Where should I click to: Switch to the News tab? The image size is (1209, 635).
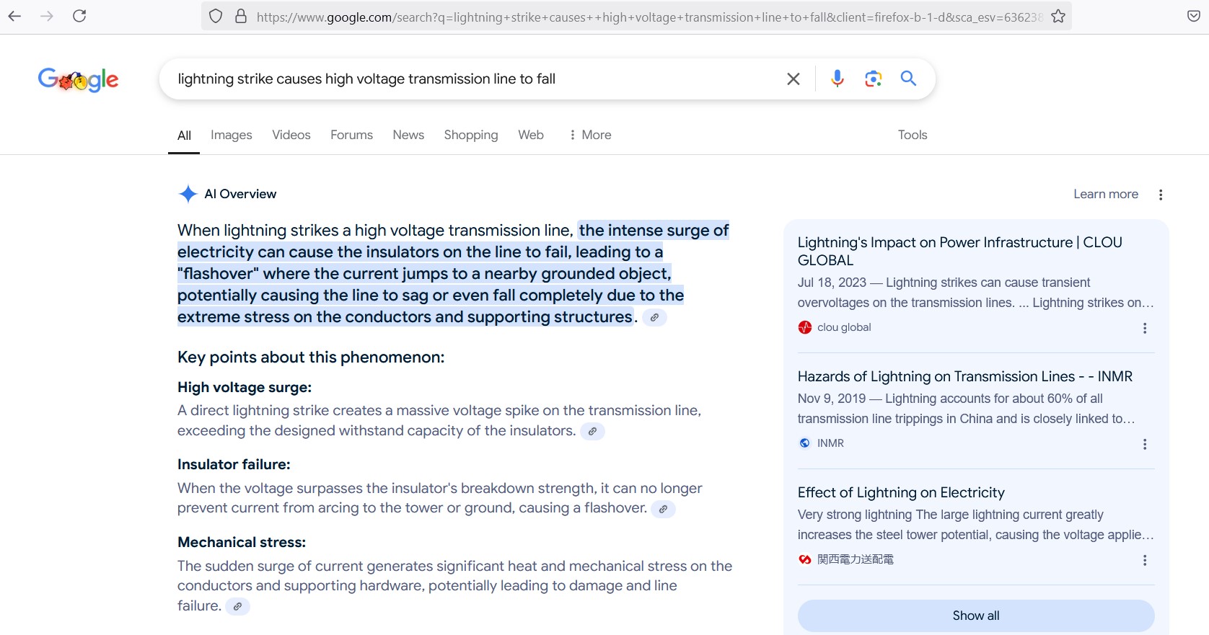pyautogui.click(x=408, y=135)
